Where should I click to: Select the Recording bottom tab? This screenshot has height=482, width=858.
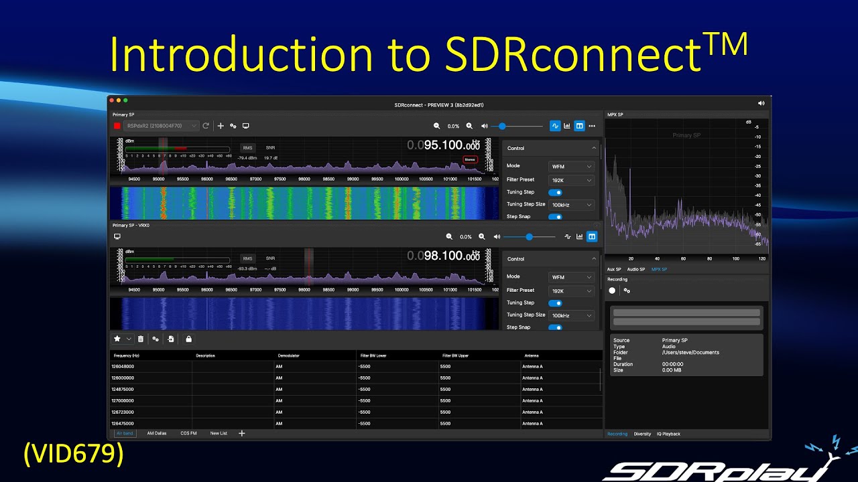(617, 434)
